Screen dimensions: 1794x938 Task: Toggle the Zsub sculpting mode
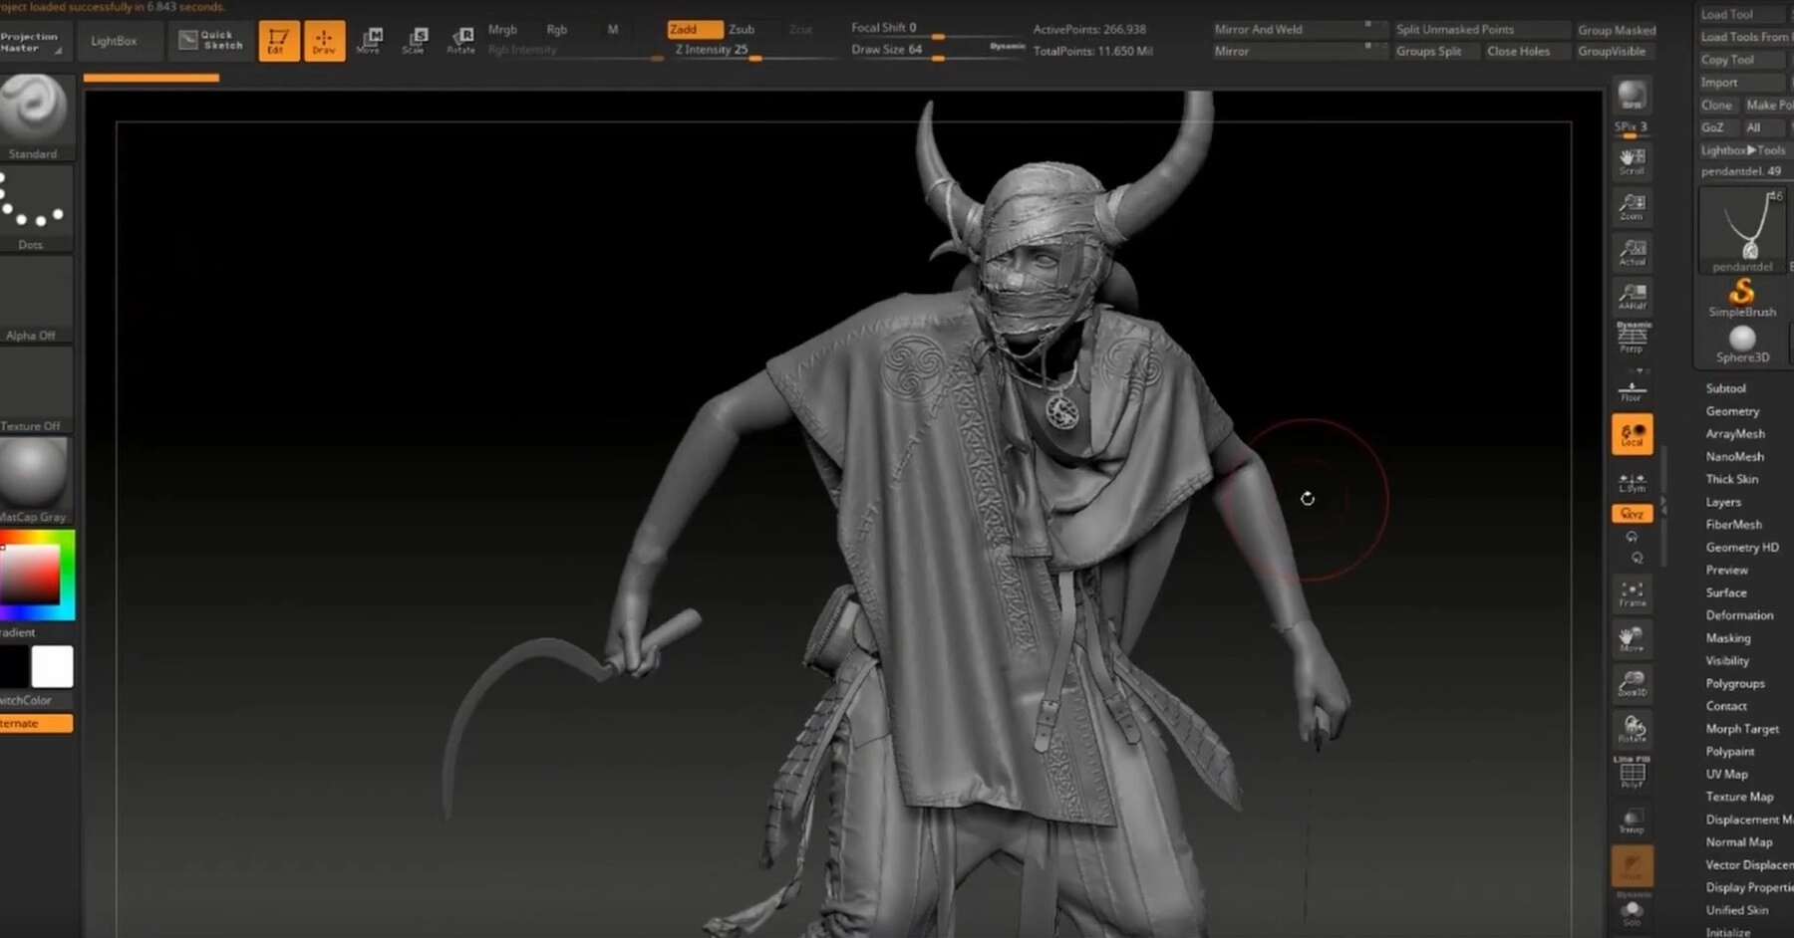click(x=742, y=29)
